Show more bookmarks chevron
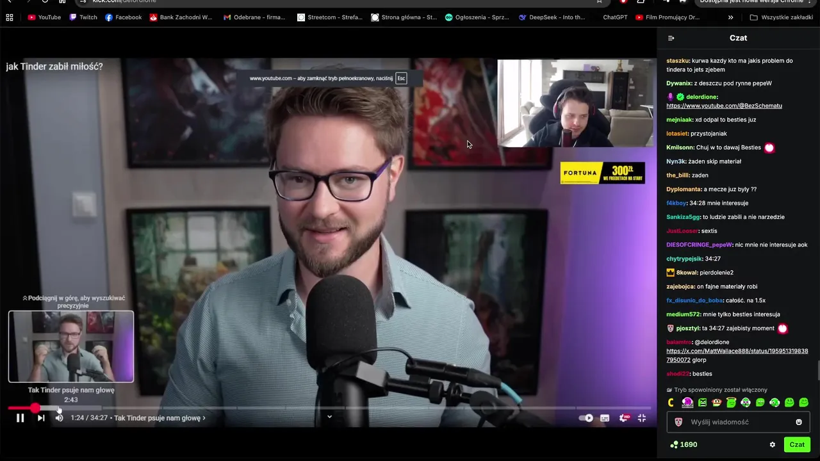Screen dimensions: 820x461 pos(731,17)
